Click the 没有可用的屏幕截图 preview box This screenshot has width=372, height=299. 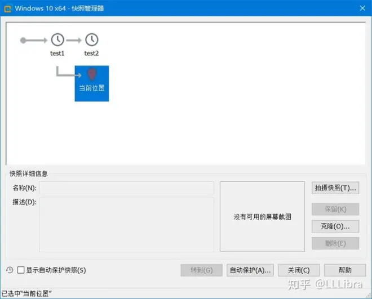(x=262, y=217)
